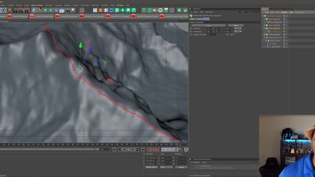The image size is (315, 177).
Task: Open the Object (Rel) coordinate dropdown
Action: [151, 167]
